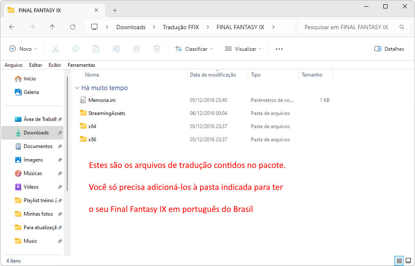Select the x64 folder icon
The width and height of the screenshot is (415, 266).
point(83,126)
